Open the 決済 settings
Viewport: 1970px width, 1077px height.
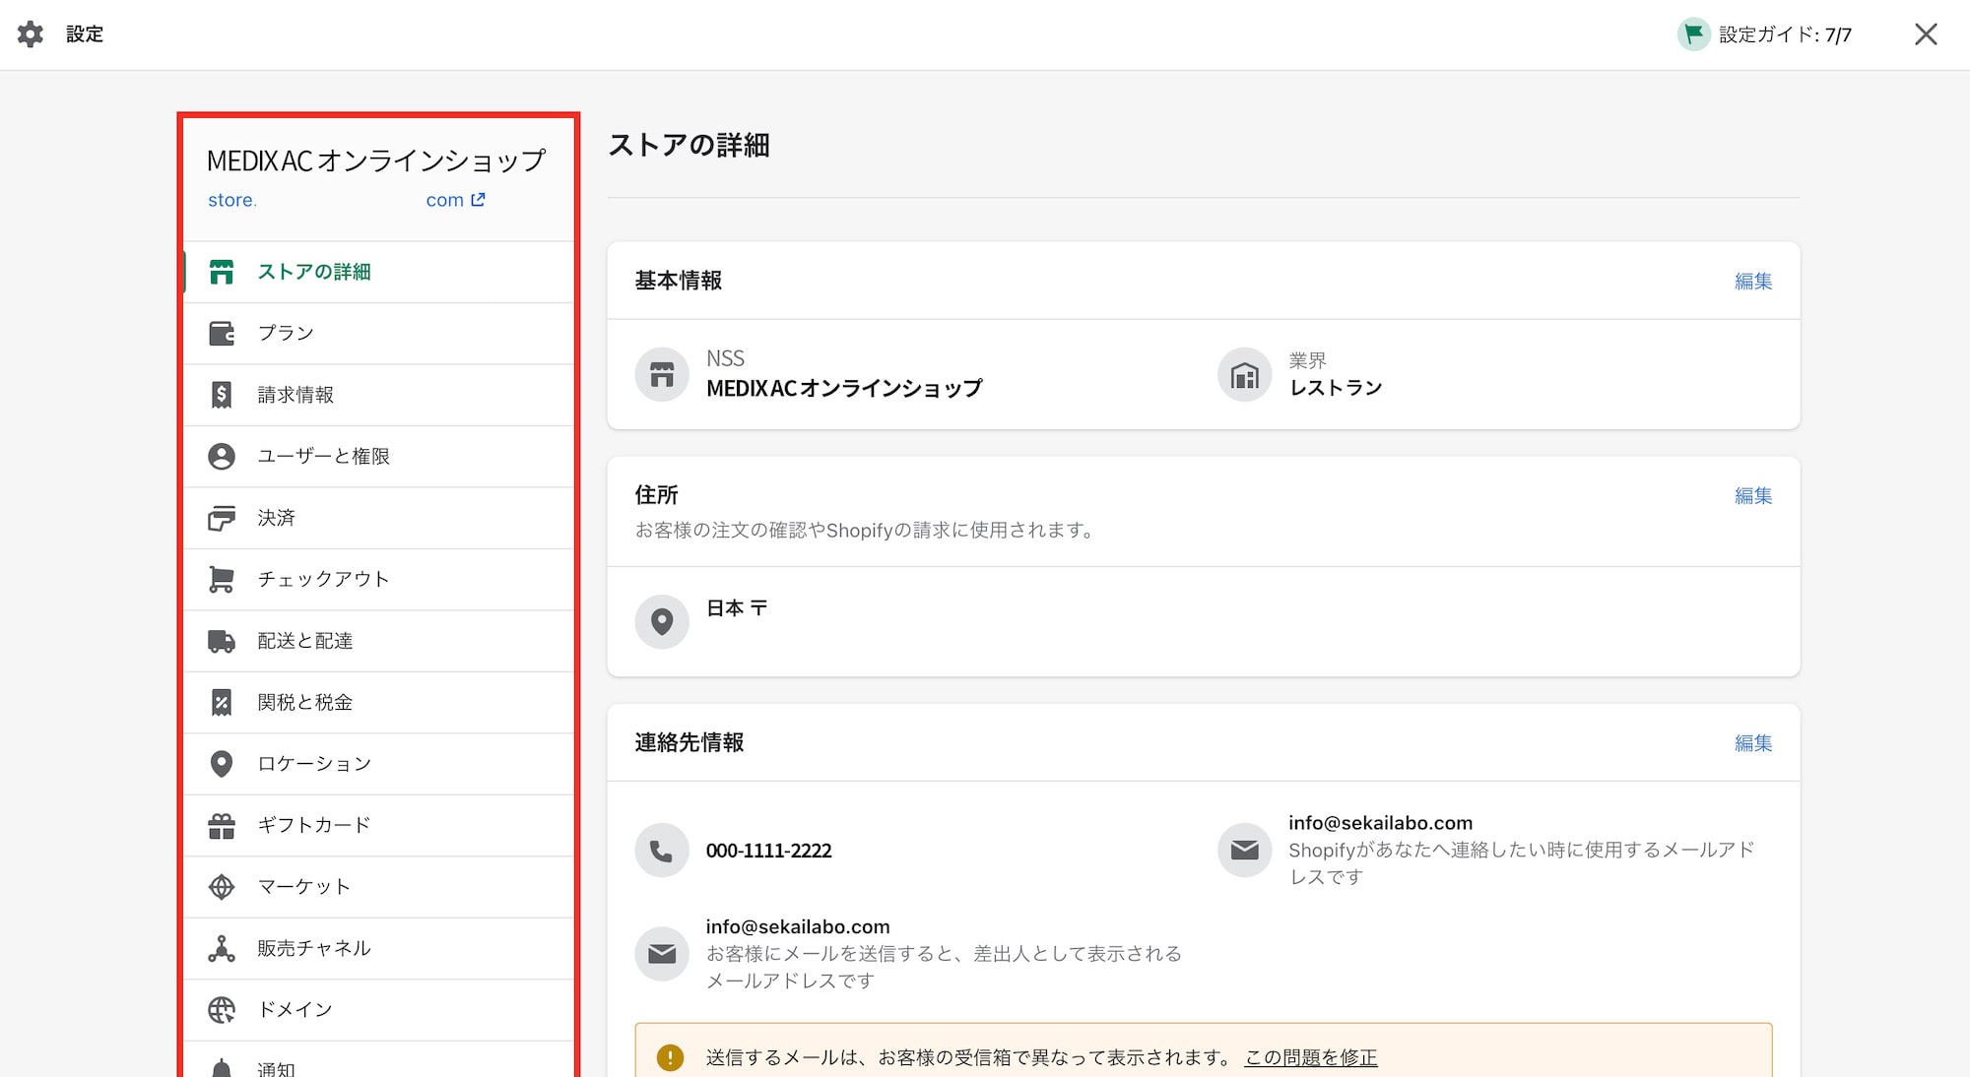click(x=379, y=518)
